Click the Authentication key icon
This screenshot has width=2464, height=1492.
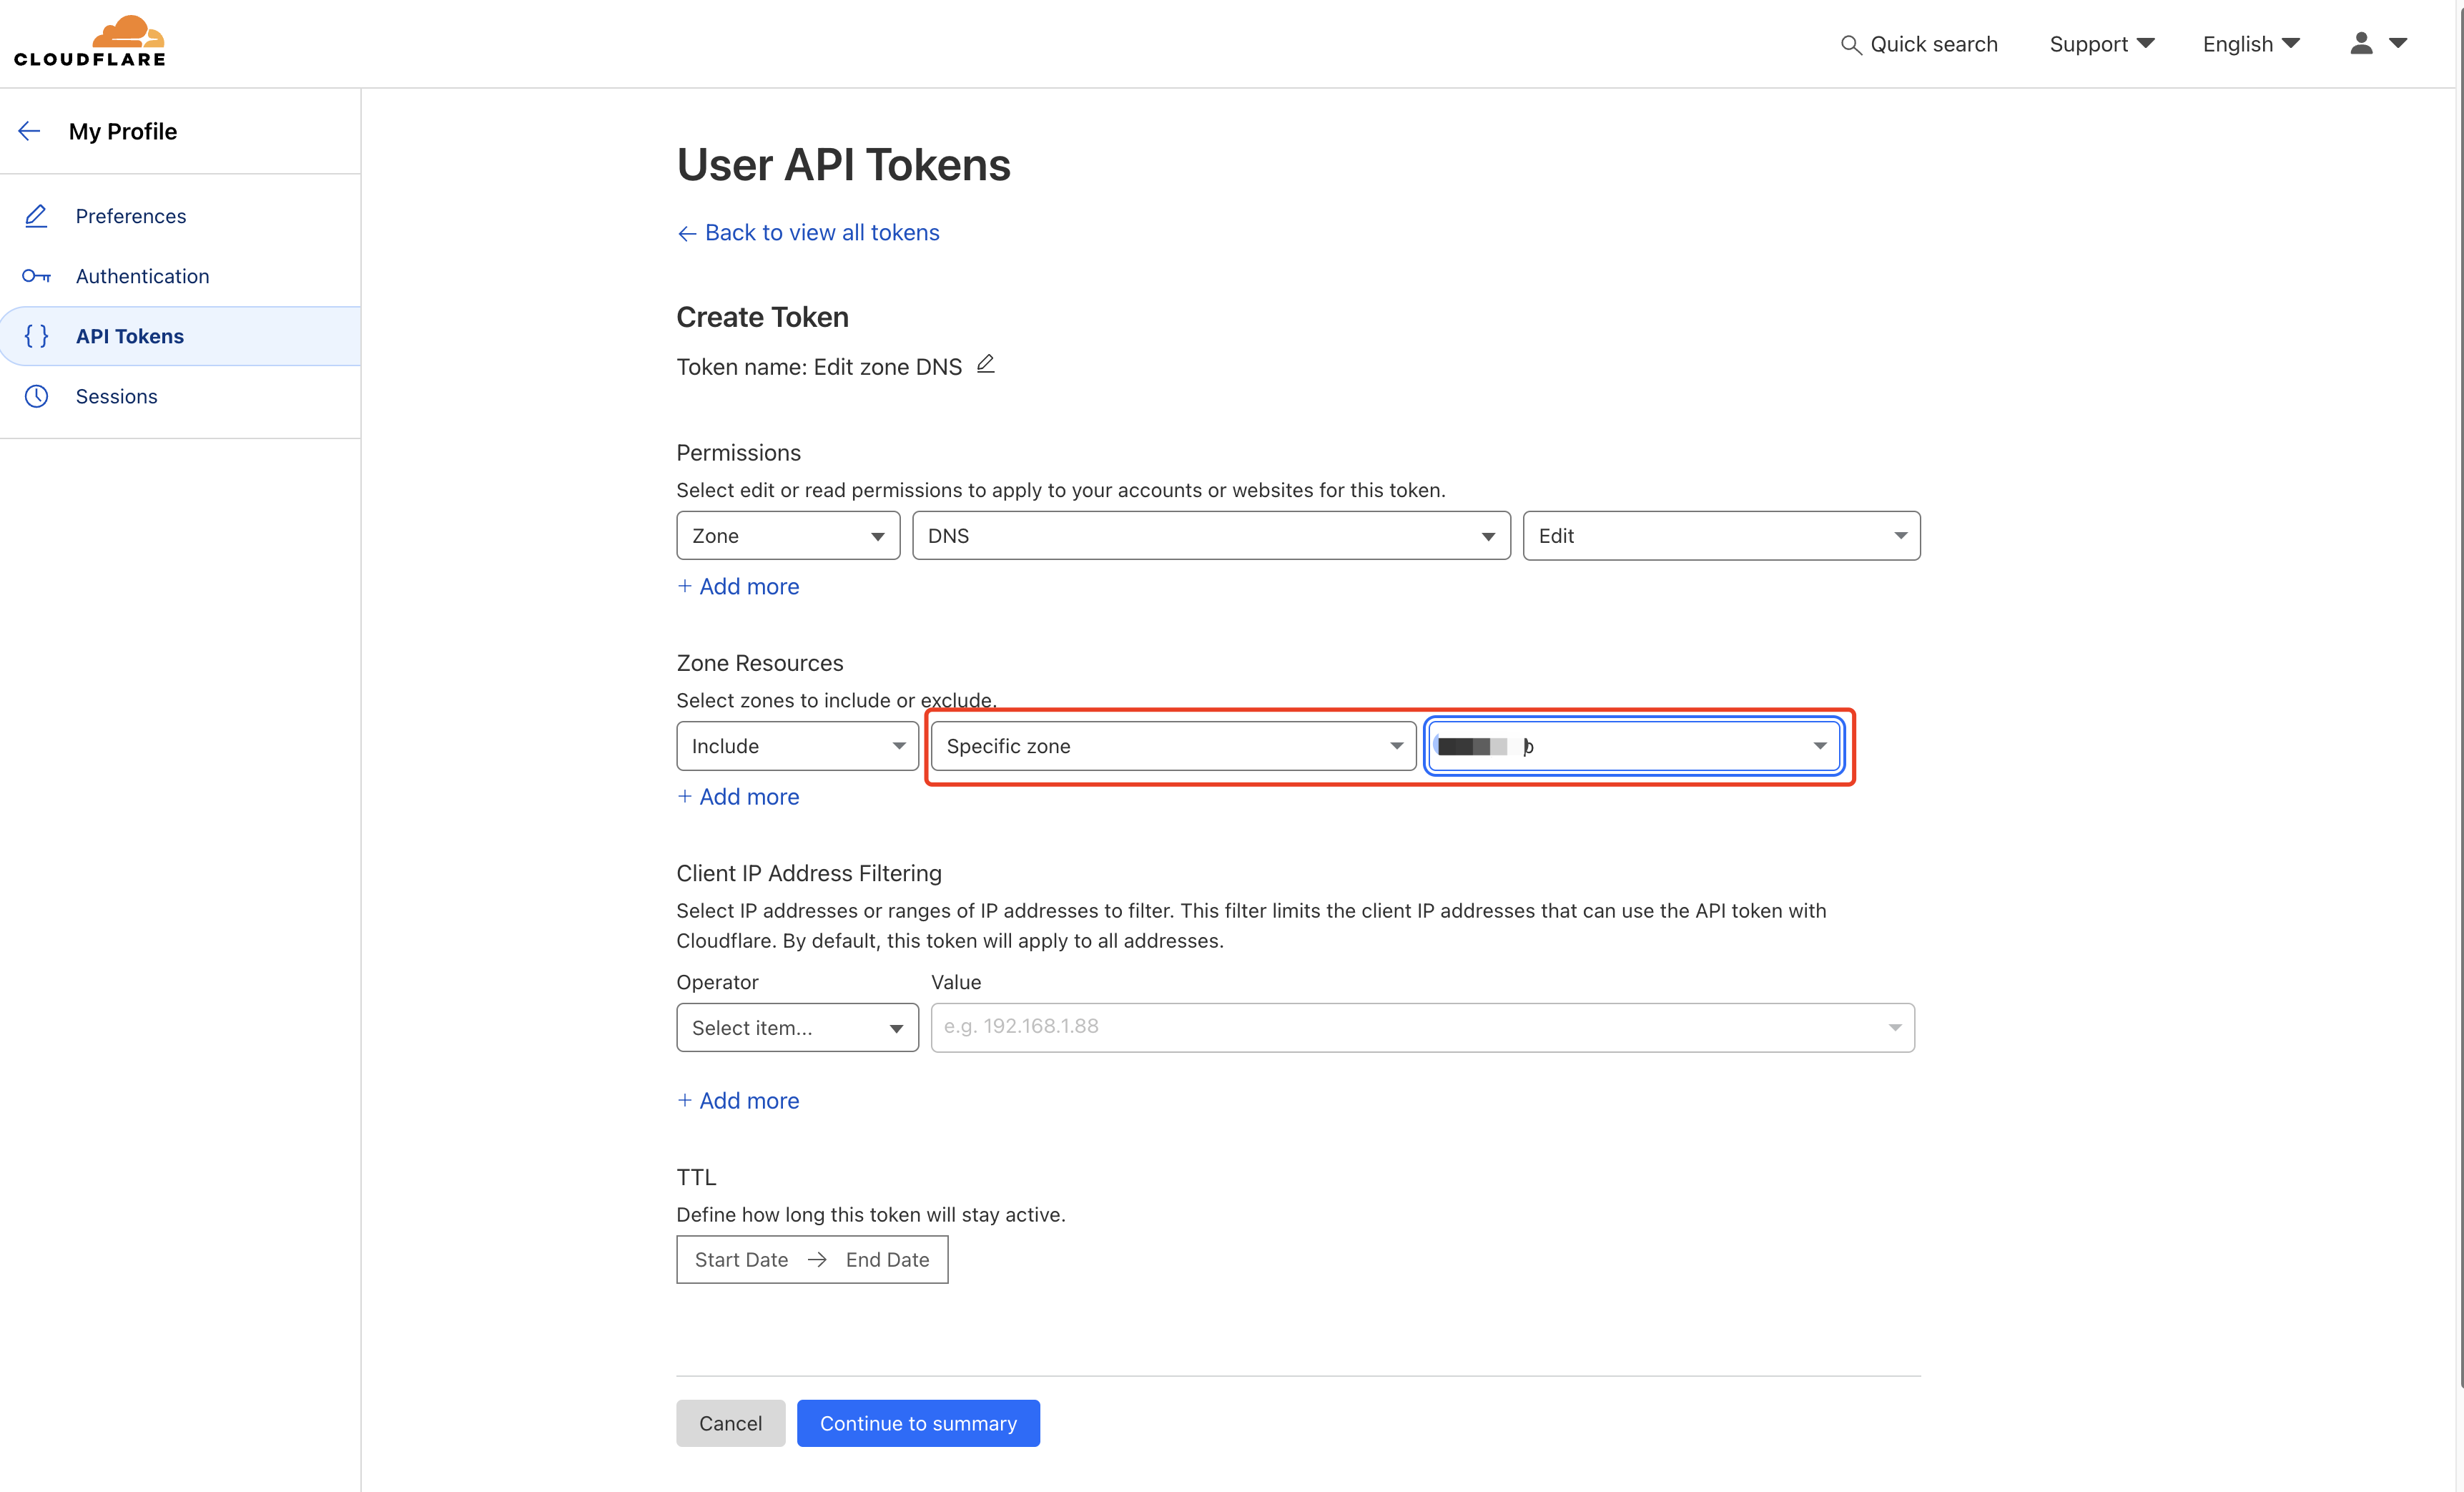[36, 276]
